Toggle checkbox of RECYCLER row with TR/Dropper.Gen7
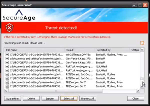The height and width of the screenshot is (106, 150). click(7, 86)
